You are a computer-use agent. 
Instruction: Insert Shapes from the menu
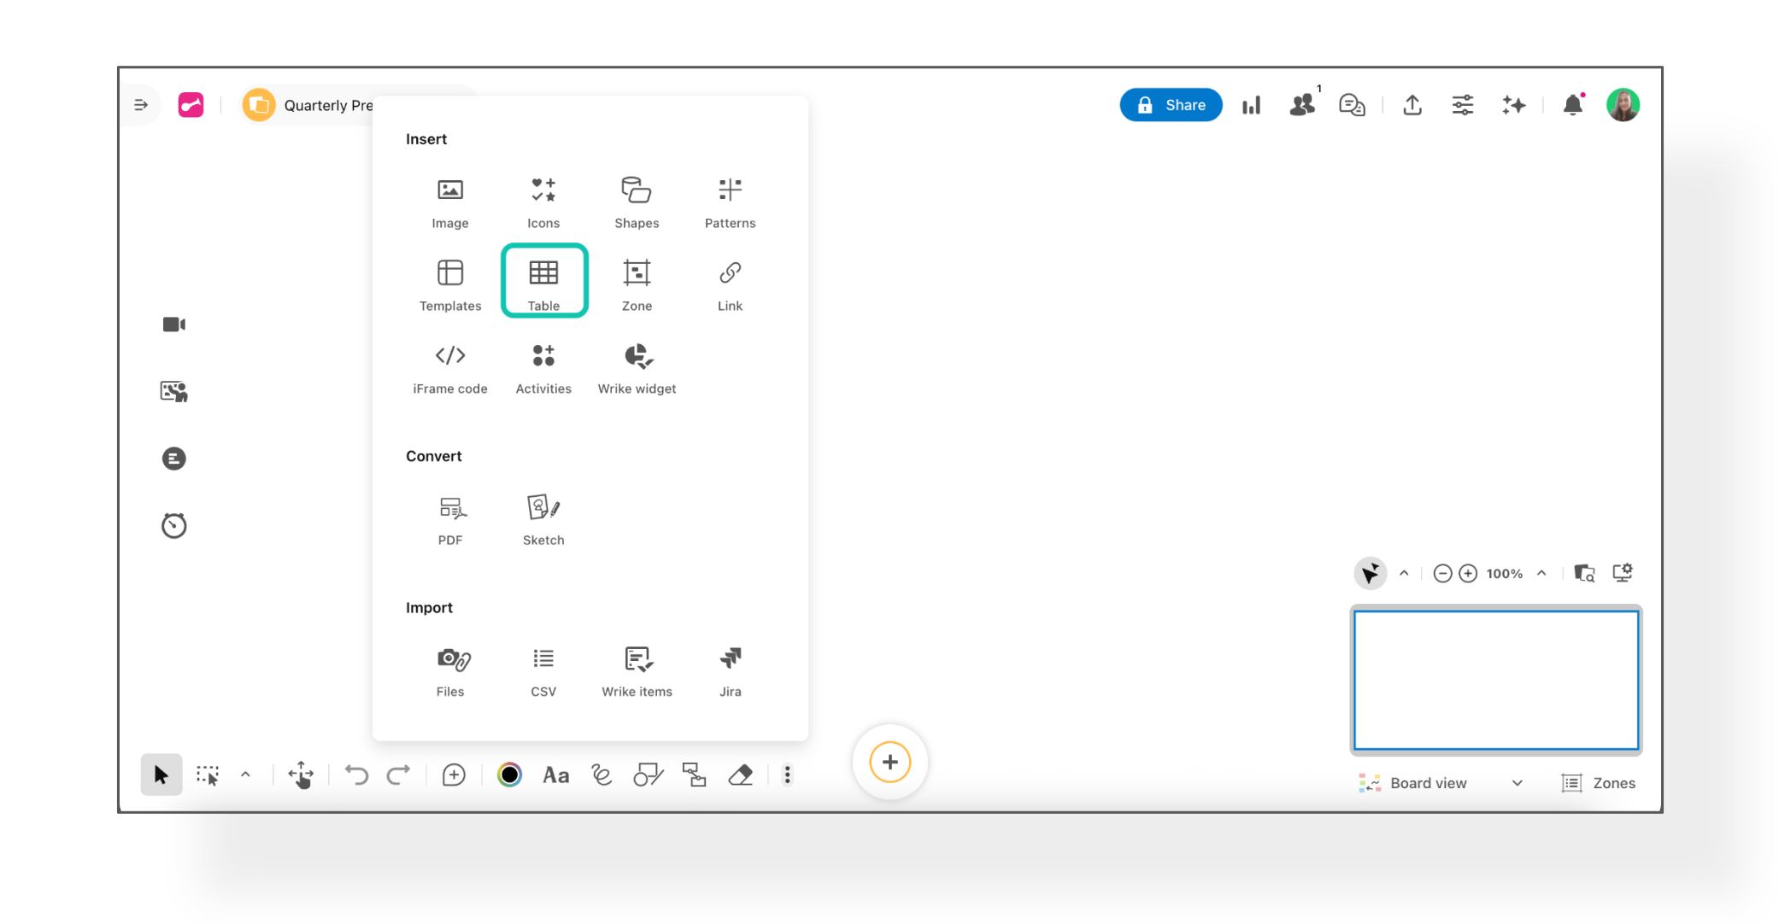pos(637,202)
